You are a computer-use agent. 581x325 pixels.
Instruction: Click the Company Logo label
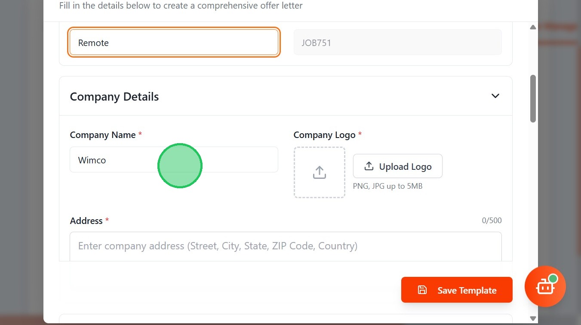(x=324, y=135)
